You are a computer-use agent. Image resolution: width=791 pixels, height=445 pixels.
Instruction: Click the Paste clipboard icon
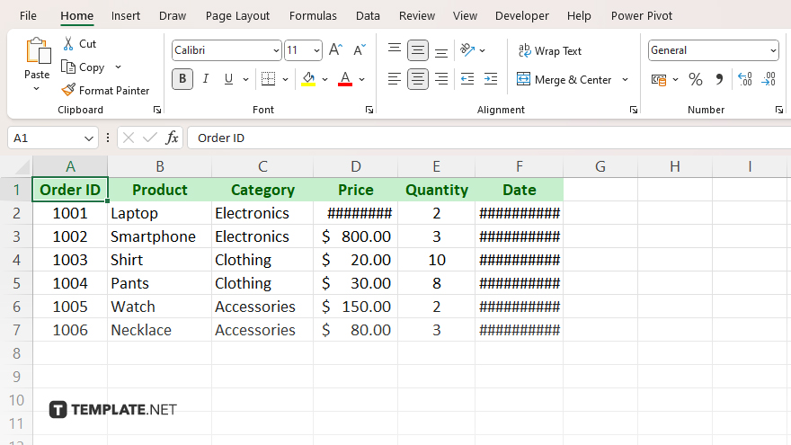tap(38, 51)
